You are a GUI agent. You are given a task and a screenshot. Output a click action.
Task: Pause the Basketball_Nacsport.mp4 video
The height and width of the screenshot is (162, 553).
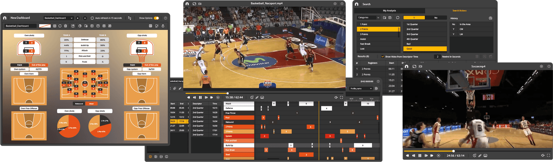click(x=200, y=98)
